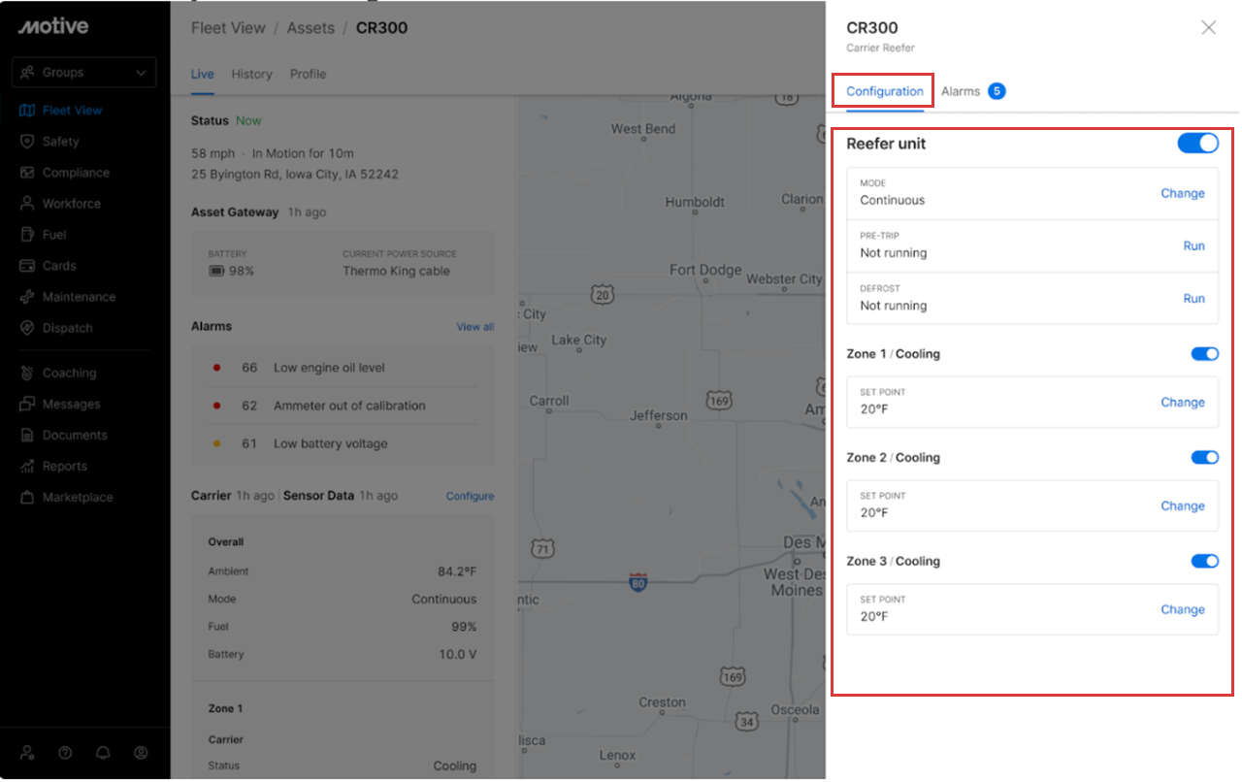Open the Maintenance wrench icon
This screenshot has height=782, width=1242.
(27, 297)
